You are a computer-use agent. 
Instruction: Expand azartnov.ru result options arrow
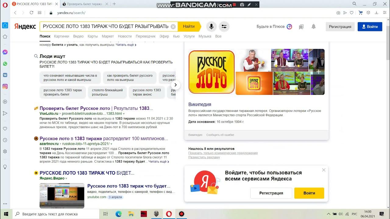tap(111, 144)
